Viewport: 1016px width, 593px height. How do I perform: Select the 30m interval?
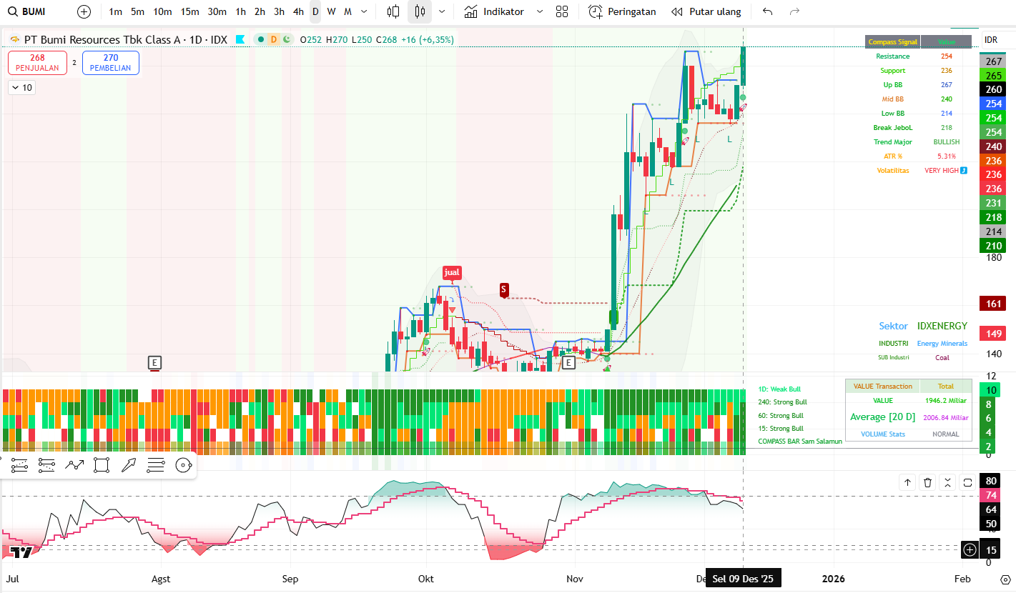[217, 11]
